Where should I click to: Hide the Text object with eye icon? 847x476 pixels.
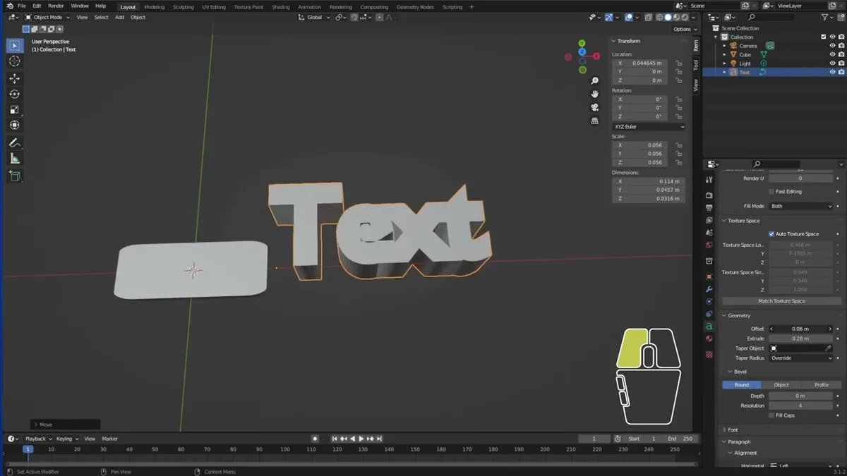click(x=832, y=72)
